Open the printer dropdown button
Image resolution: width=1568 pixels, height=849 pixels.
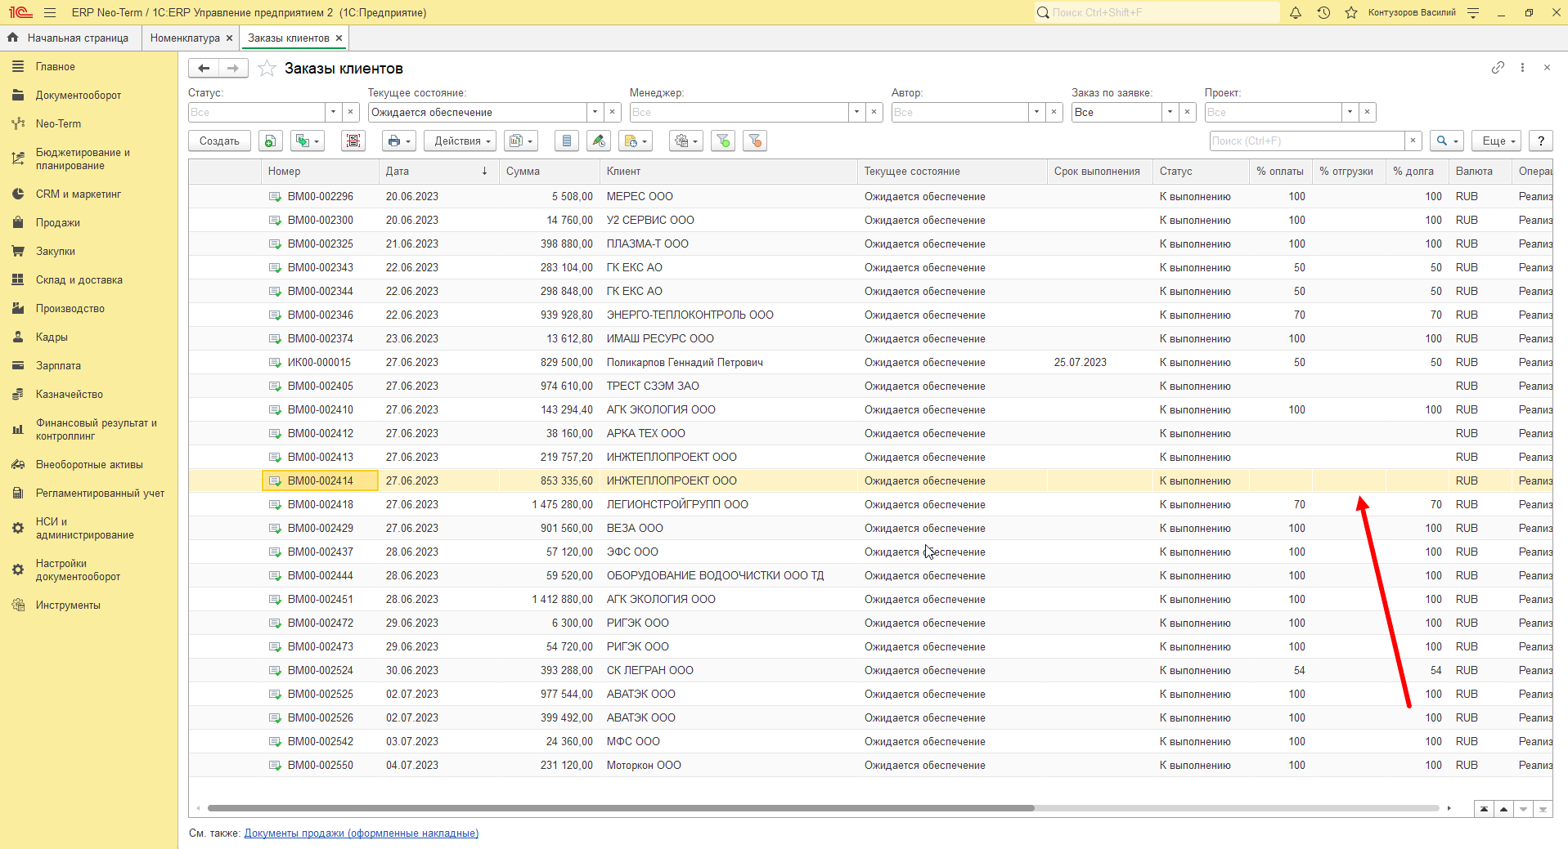pyautogui.click(x=399, y=141)
